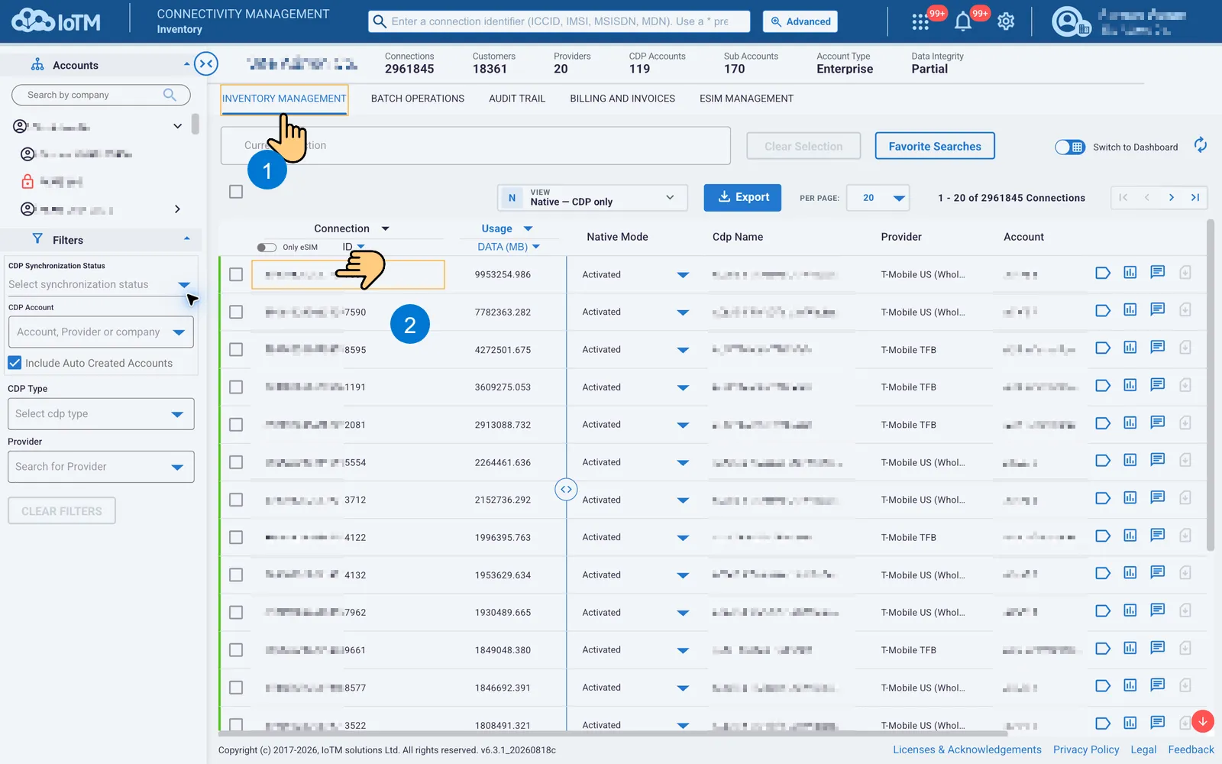The width and height of the screenshot is (1222, 764).
Task: Open the Connection column header dropdown
Action: (386, 228)
